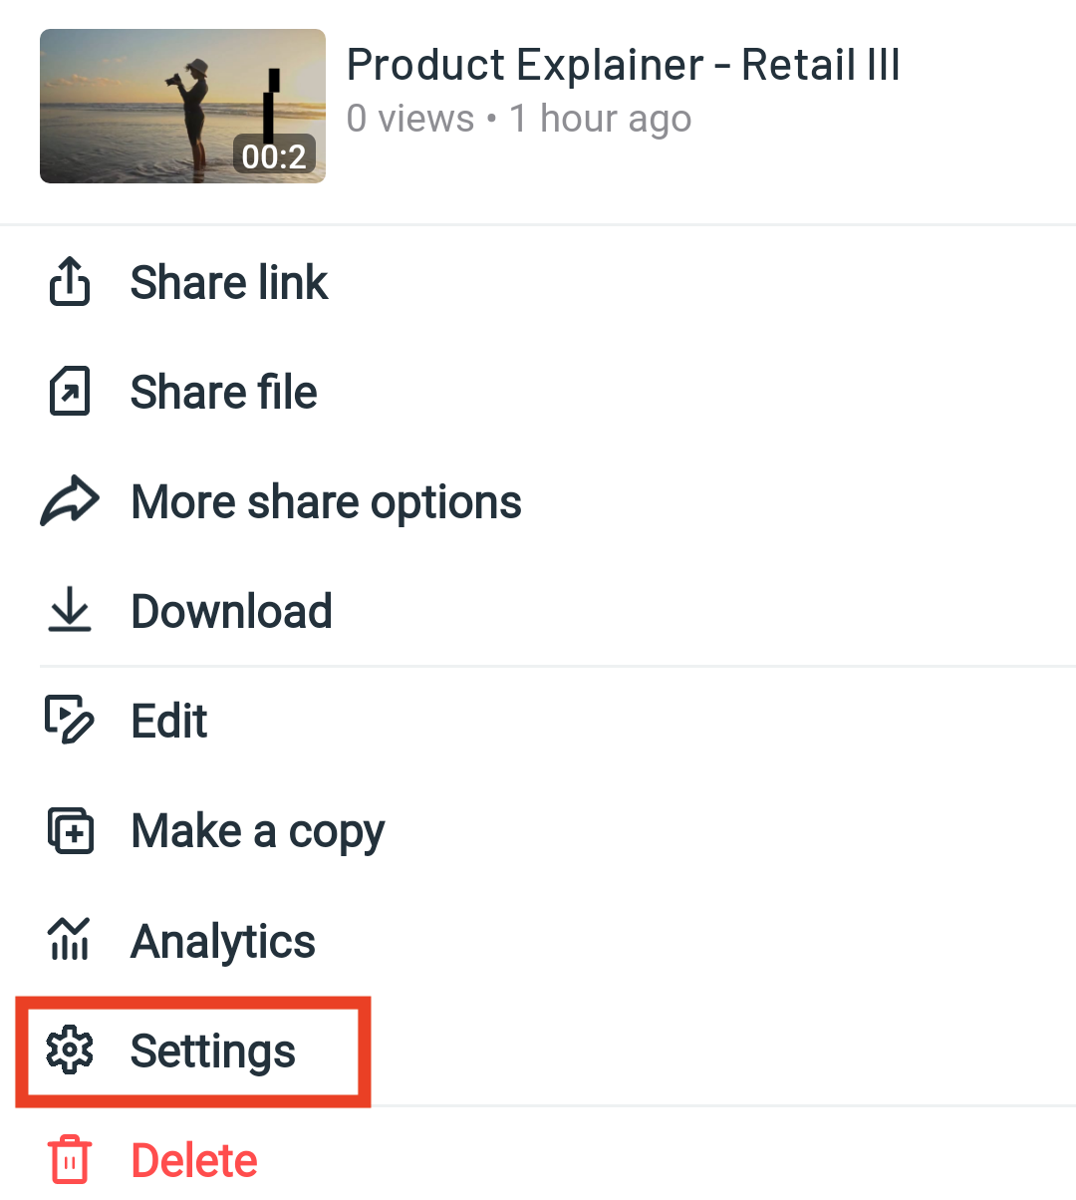This screenshot has width=1076, height=1200.
Task: Open Analytics for this video
Action: (x=223, y=941)
